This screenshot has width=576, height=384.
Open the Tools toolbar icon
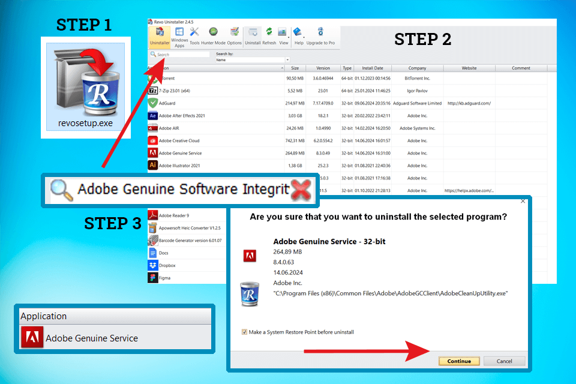[194, 37]
